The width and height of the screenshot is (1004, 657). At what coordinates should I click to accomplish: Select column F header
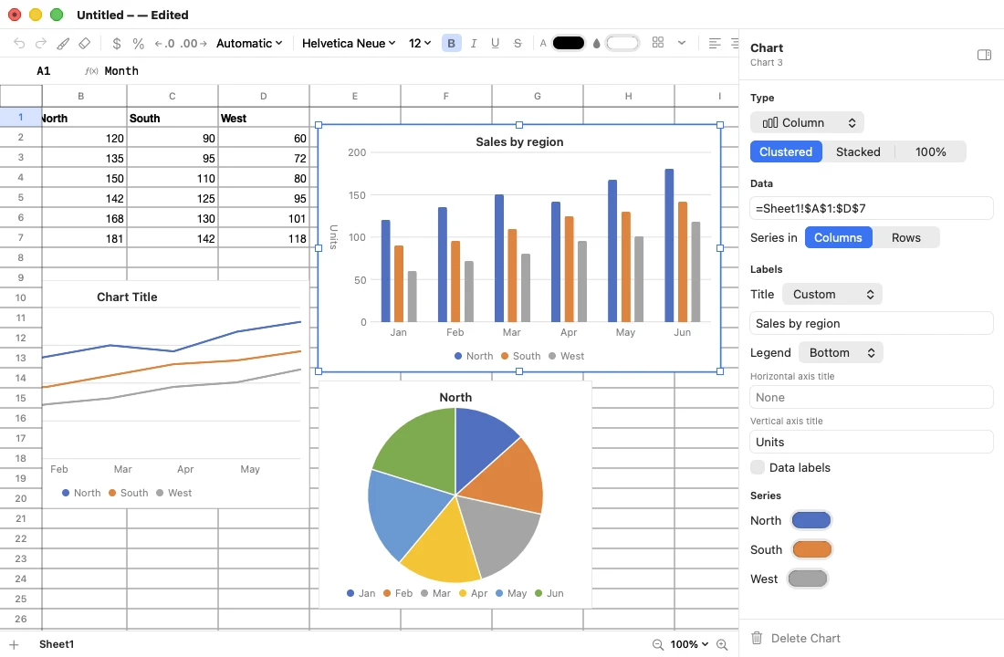click(x=446, y=96)
